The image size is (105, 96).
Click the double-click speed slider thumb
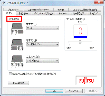[x=80, y=42]
